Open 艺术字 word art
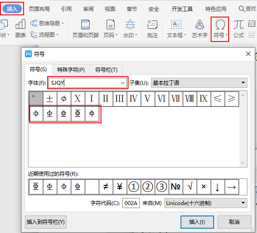 tap(200, 28)
